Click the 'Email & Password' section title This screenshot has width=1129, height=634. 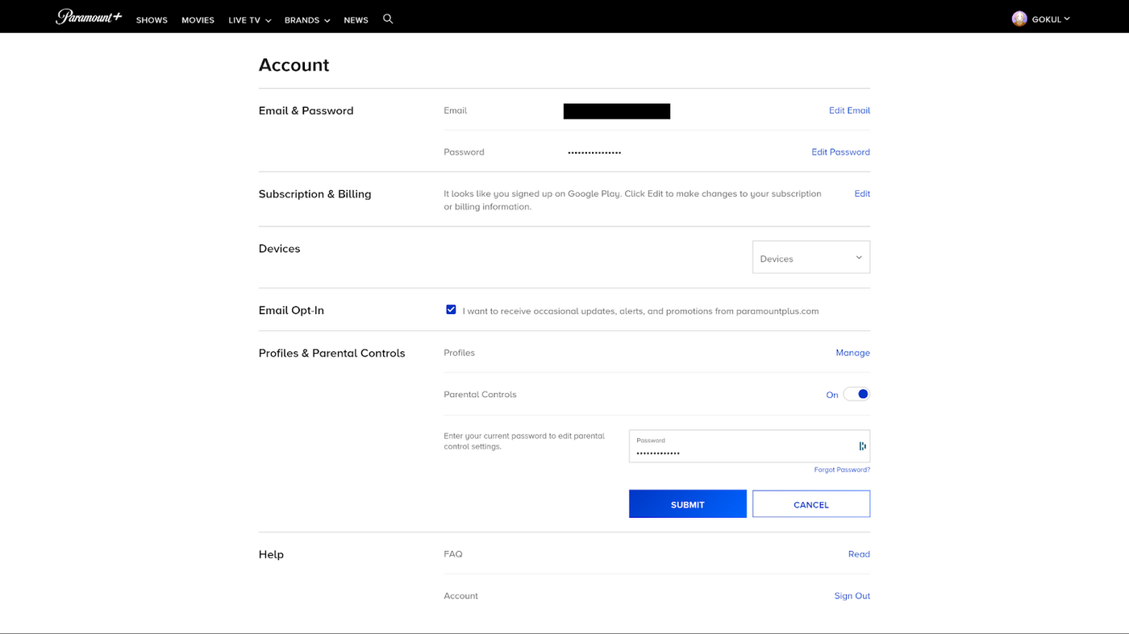tap(306, 110)
